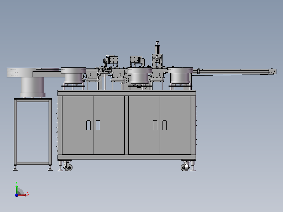
Task: Select the tall vertical motor press unit
Action: [157, 55]
